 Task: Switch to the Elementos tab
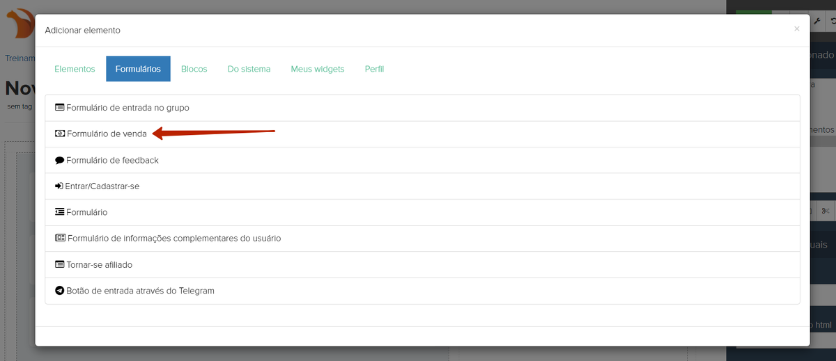(x=75, y=69)
